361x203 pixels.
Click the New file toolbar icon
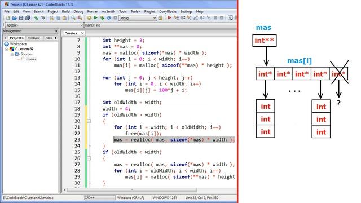8,17
